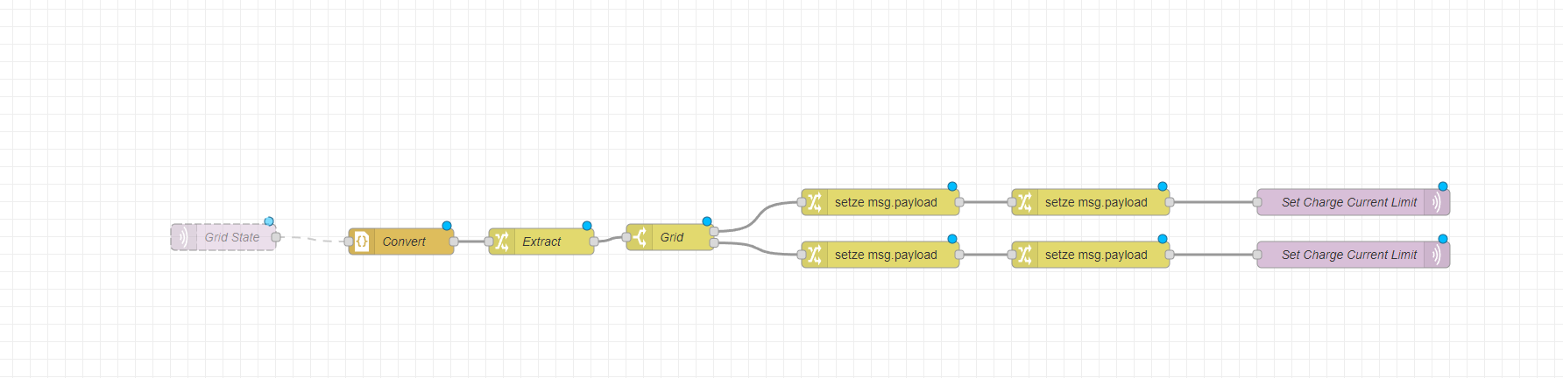Click the input port of Convert node
The image size is (1563, 378).
[x=349, y=241]
